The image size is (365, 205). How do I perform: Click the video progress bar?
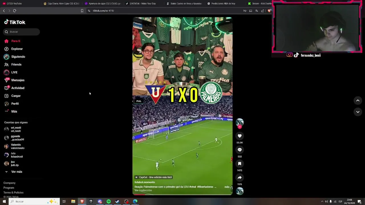pyautogui.click(x=182, y=194)
